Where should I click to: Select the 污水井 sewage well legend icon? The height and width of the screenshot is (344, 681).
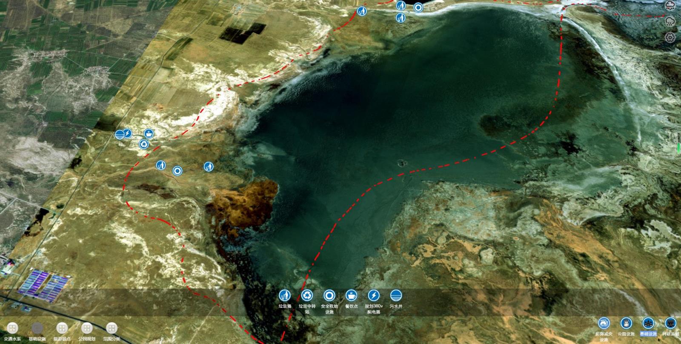pyautogui.click(x=396, y=295)
